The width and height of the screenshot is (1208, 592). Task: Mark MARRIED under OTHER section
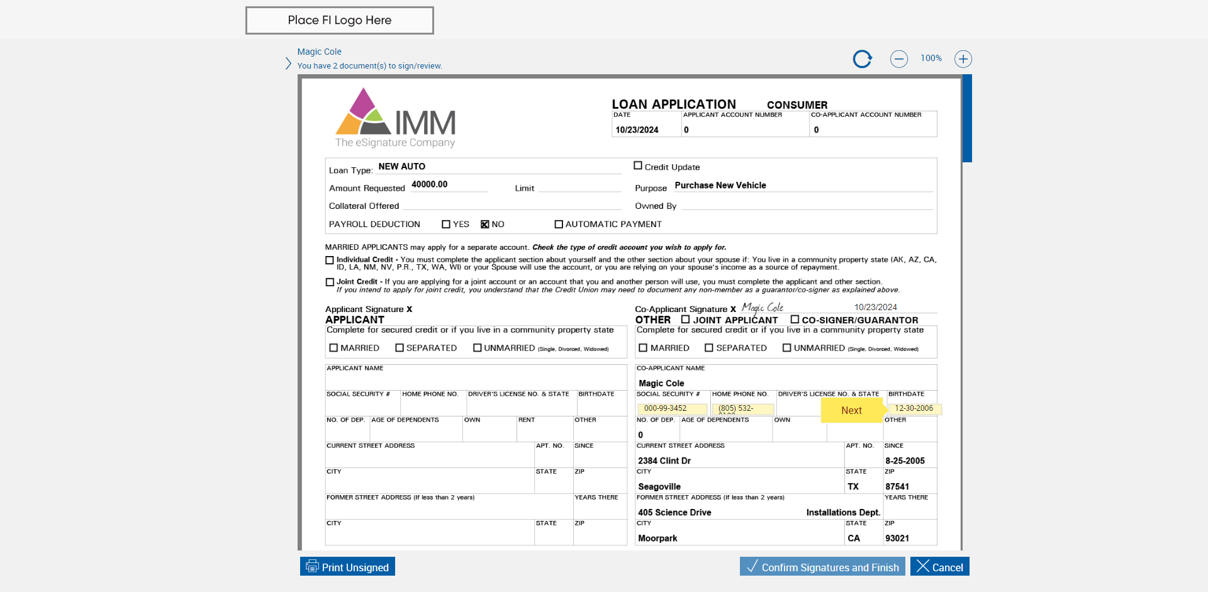643,347
